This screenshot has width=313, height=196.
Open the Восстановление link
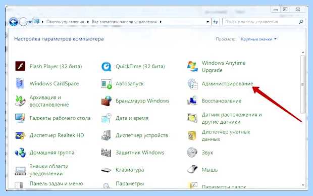222,101
